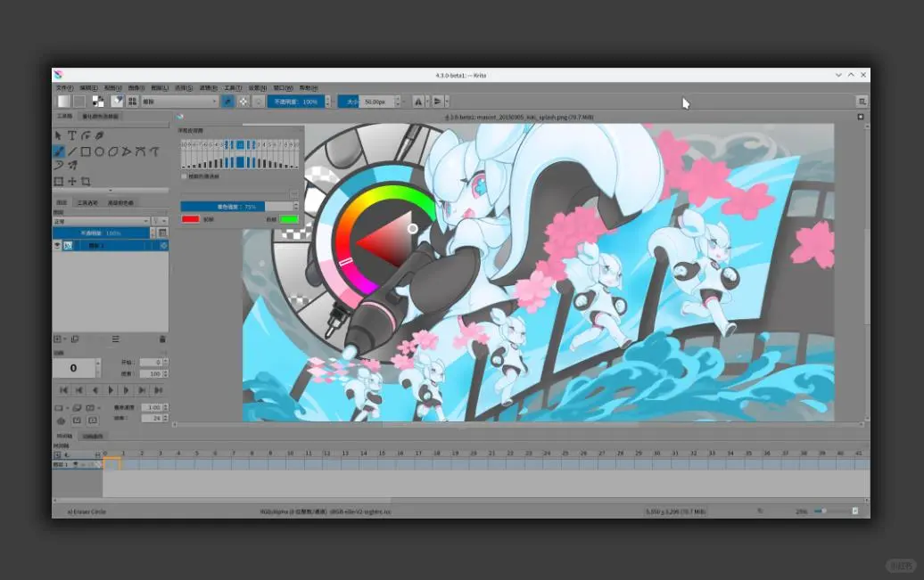The width and height of the screenshot is (924, 580).
Task: Click the red color swatch
Action: pyautogui.click(x=190, y=219)
